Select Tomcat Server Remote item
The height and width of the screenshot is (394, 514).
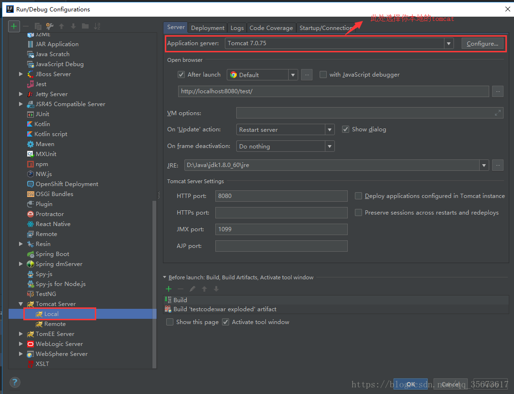coord(55,324)
